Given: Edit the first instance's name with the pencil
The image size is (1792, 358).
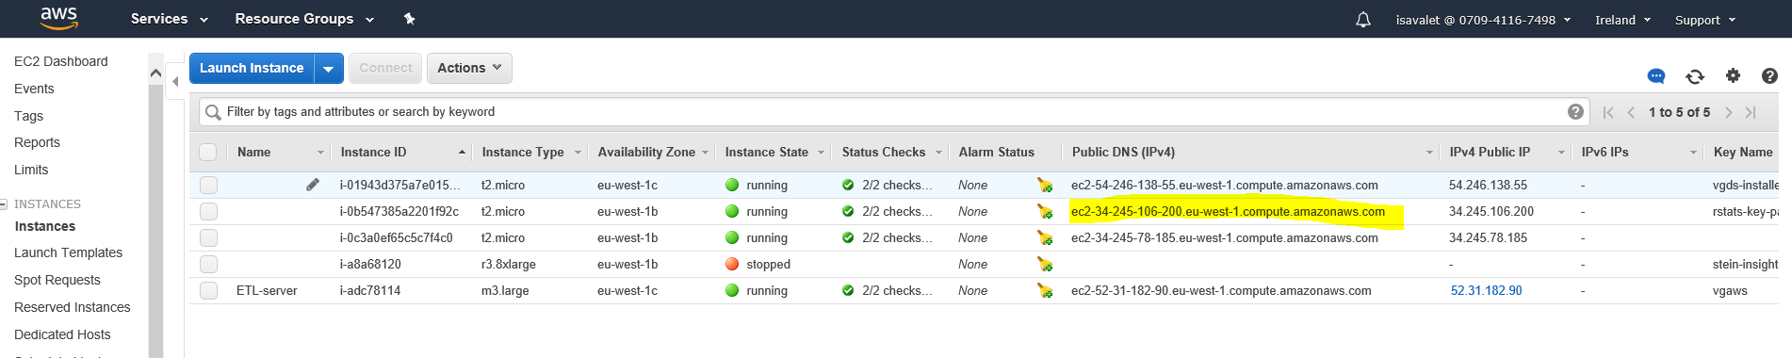Looking at the screenshot, I should (313, 185).
